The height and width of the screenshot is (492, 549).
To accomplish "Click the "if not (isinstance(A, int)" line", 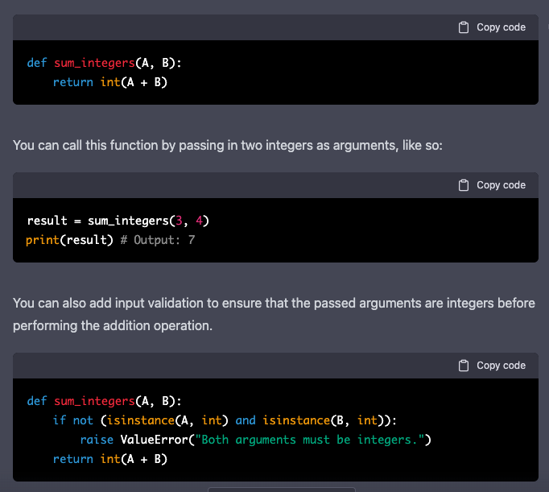I will pos(225,420).
